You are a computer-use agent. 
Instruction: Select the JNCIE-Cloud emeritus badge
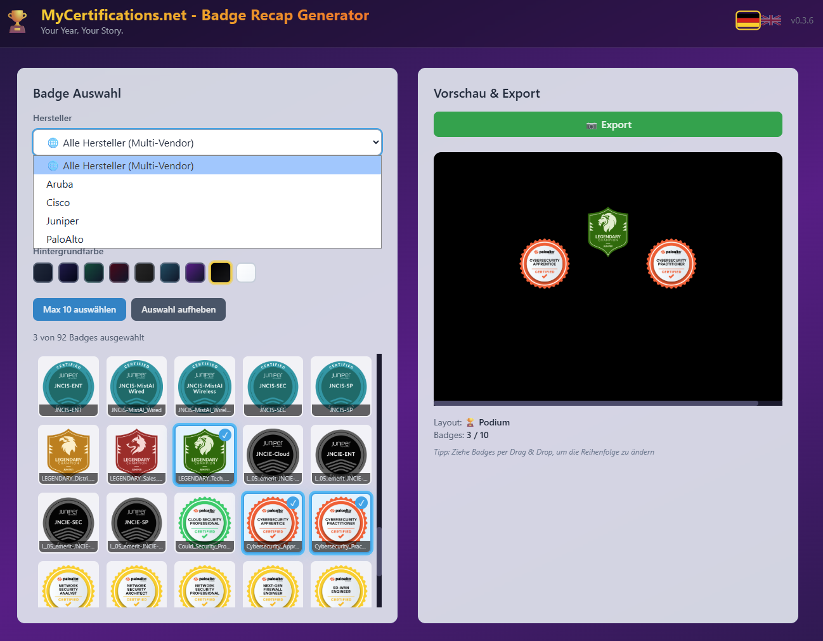pyautogui.click(x=273, y=454)
